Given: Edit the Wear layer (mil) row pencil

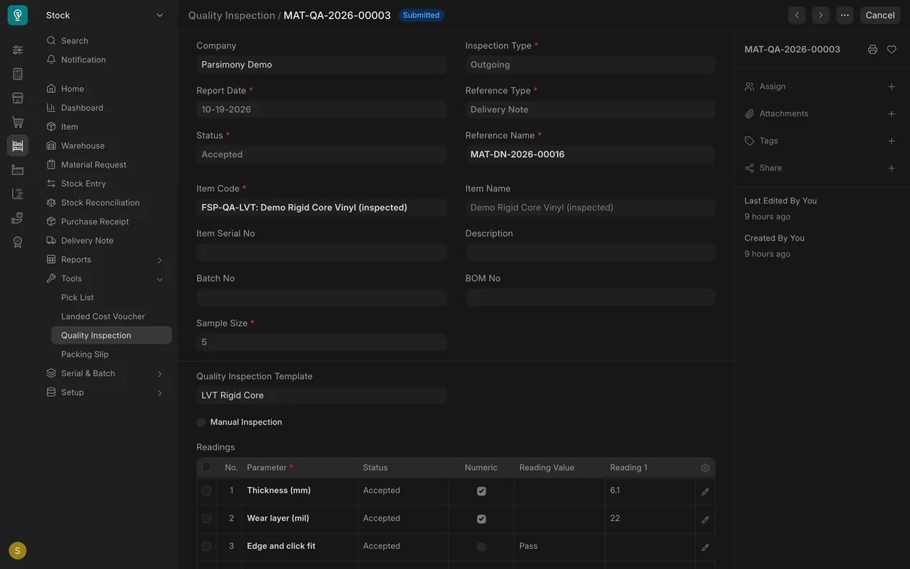Looking at the screenshot, I should 705,519.
